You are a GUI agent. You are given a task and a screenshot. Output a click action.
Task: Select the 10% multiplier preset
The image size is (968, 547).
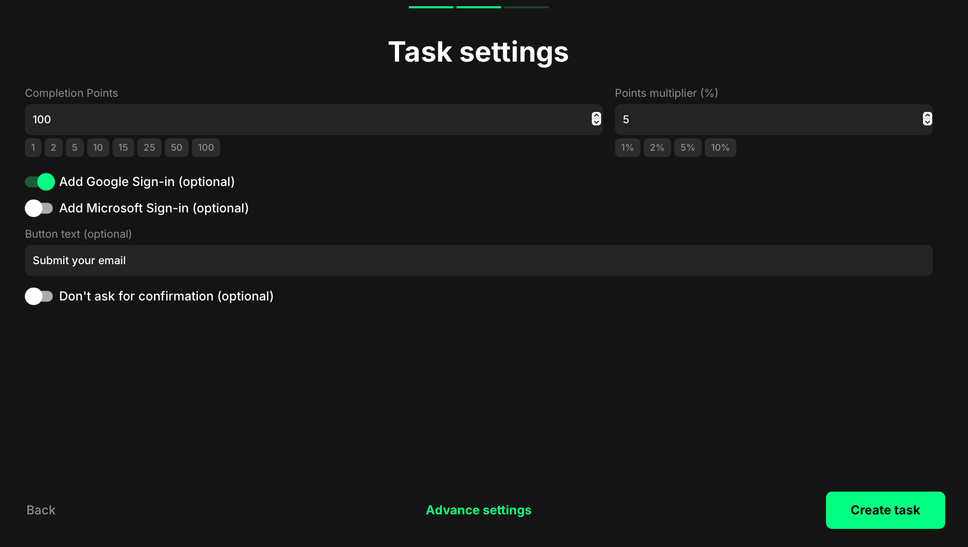click(720, 148)
